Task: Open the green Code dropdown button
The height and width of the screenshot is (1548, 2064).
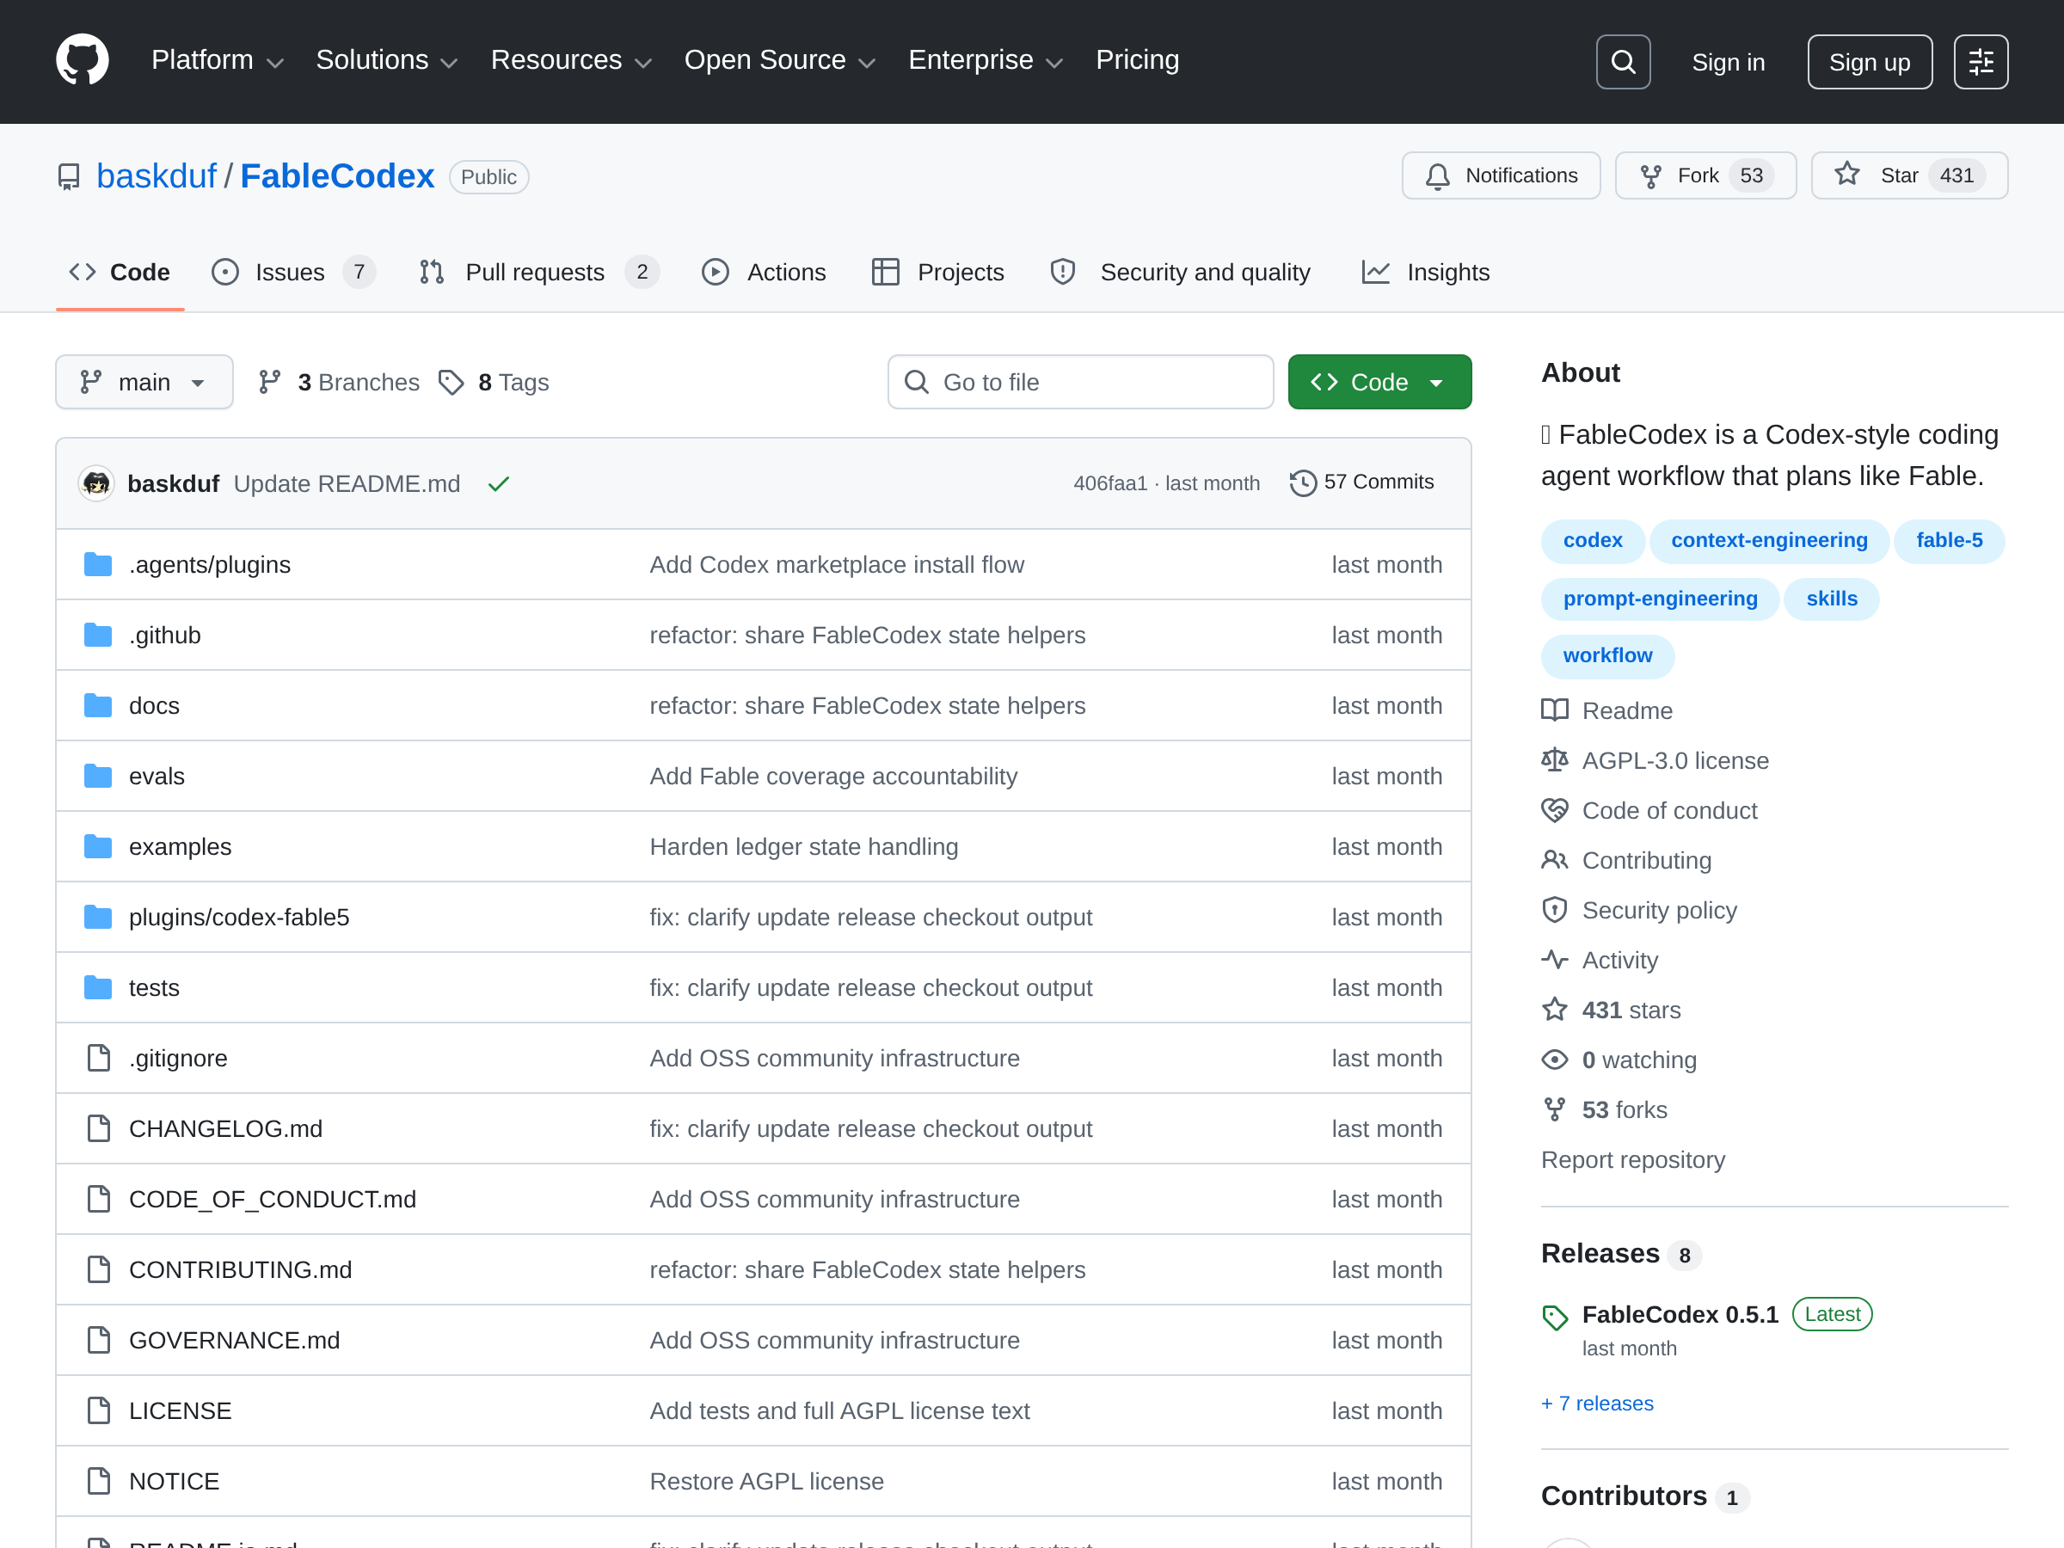Action: pyautogui.click(x=1379, y=382)
